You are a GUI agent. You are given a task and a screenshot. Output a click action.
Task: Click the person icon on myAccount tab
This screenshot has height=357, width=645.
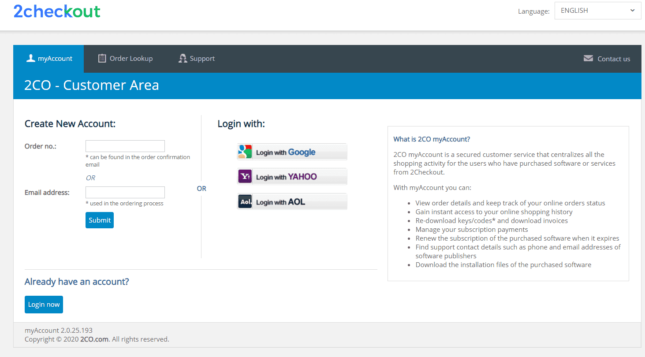[x=30, y=58]
